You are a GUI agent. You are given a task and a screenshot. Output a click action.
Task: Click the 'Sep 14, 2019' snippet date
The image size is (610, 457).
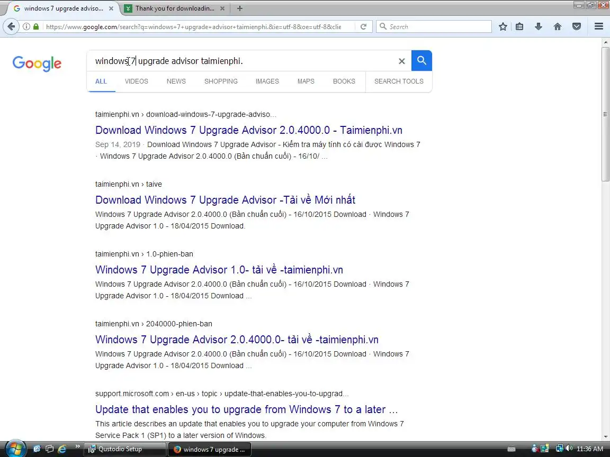coord(118,144)
